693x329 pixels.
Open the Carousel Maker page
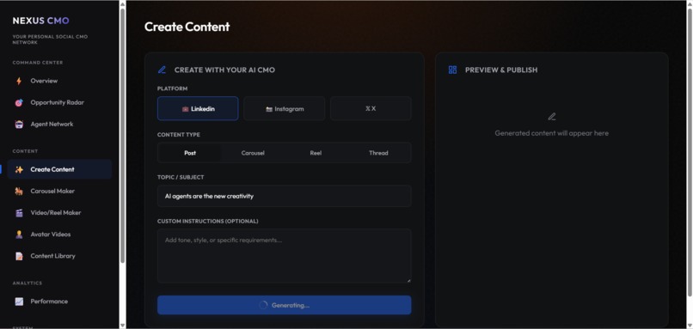pos(59,192)
